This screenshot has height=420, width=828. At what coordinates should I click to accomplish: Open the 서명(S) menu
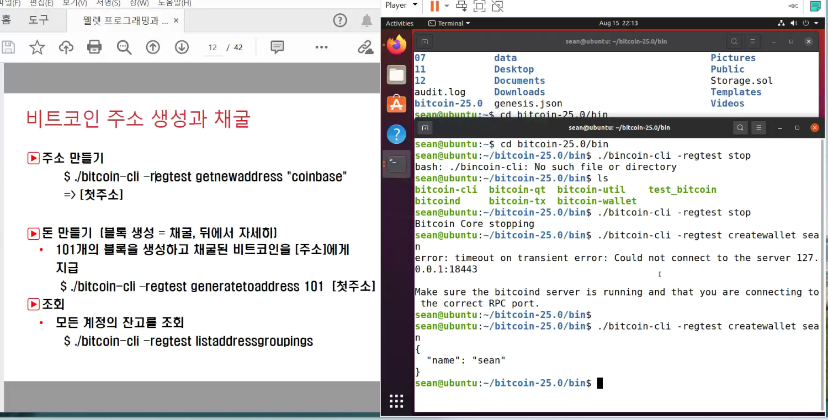(108, 3)
